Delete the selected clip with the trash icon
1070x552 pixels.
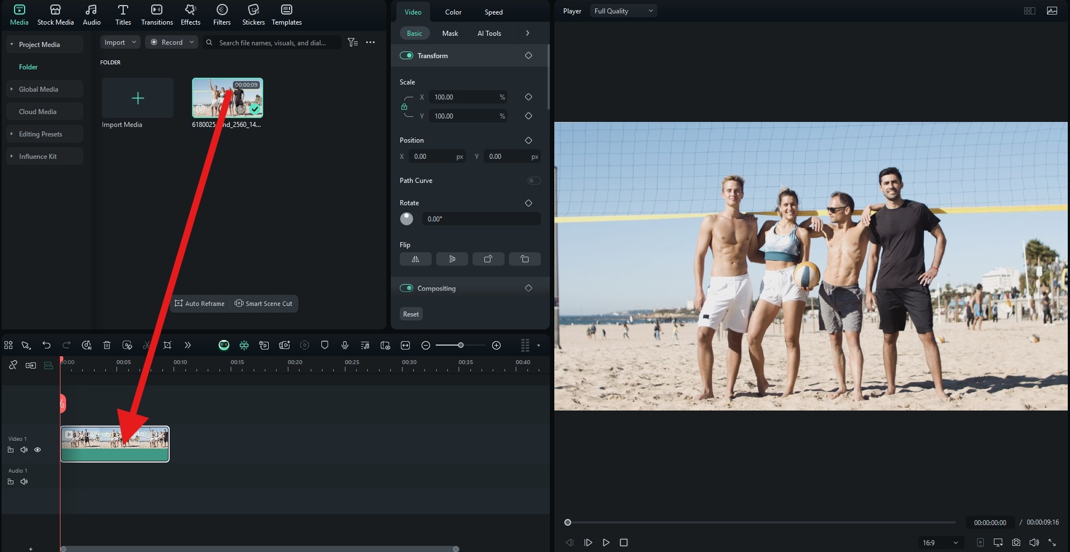[107, 345]
